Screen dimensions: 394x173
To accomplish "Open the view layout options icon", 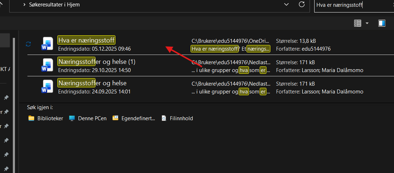I will click(357, 23).
